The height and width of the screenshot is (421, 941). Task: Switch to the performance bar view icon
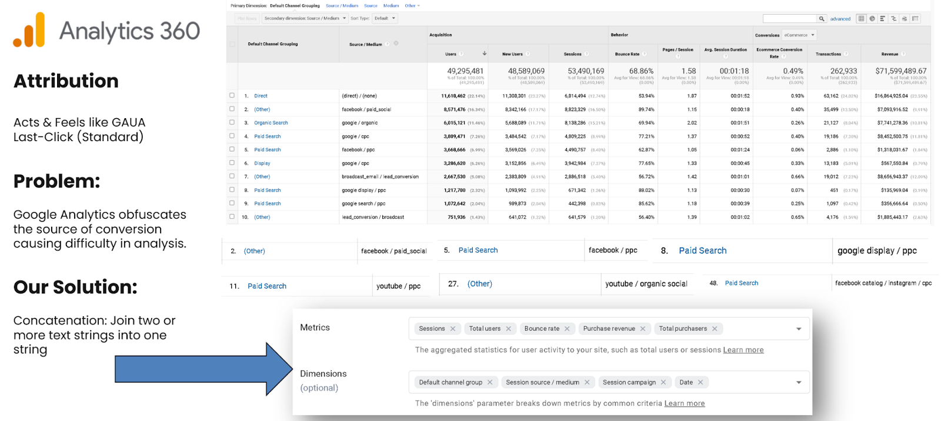tap(883, 19)
